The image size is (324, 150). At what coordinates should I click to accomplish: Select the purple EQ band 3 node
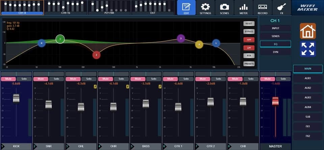[181, 39]
